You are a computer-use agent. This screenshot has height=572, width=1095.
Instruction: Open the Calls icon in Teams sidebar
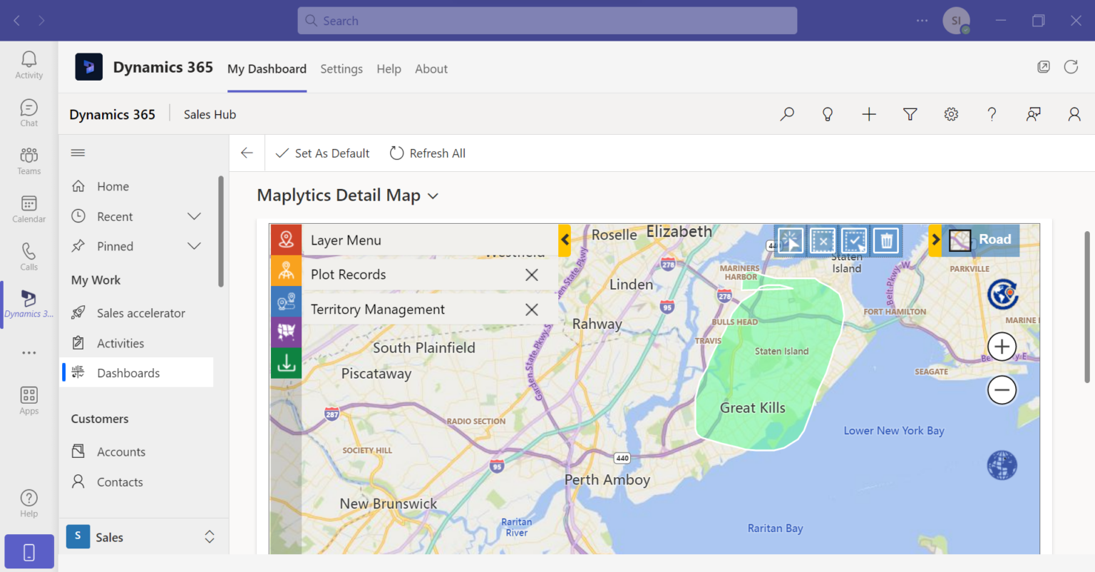[x=29, y=256]
